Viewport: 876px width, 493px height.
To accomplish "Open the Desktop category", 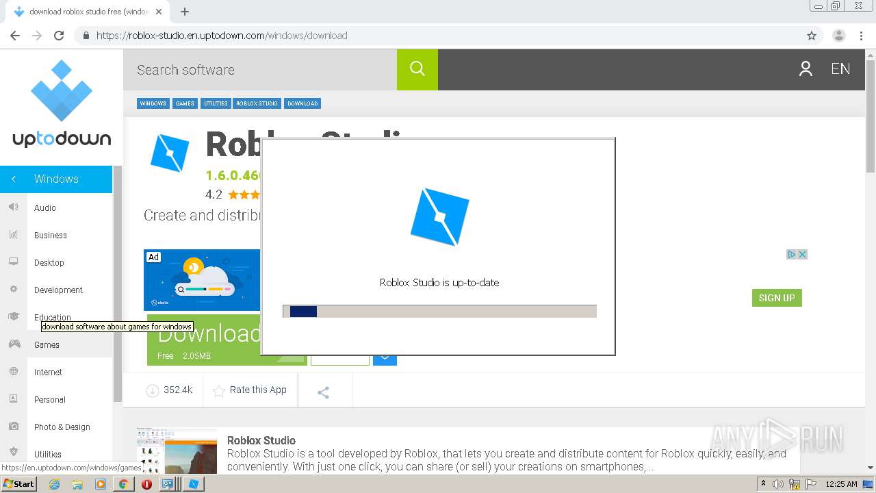I will pos(49,262).
